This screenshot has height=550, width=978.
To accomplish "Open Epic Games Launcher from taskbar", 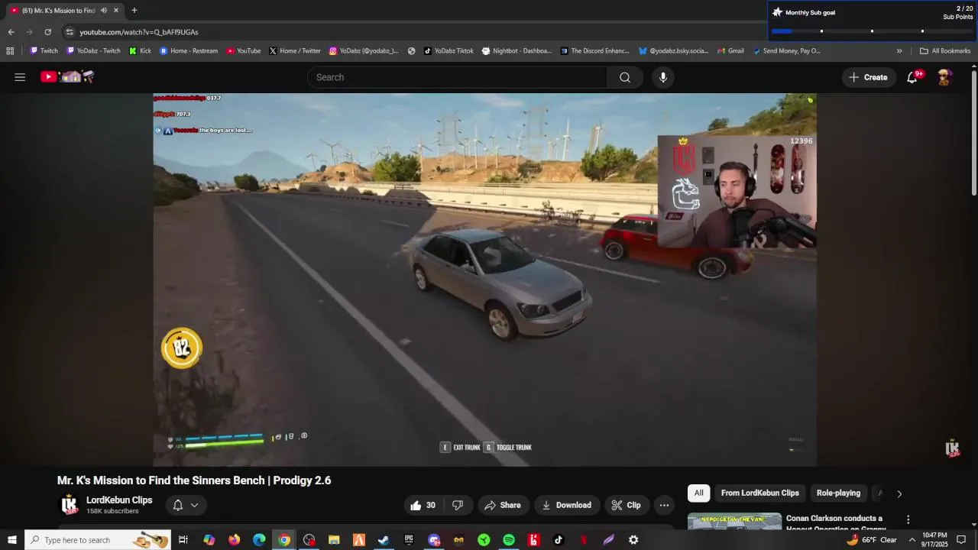I will (x=409, y=540).
